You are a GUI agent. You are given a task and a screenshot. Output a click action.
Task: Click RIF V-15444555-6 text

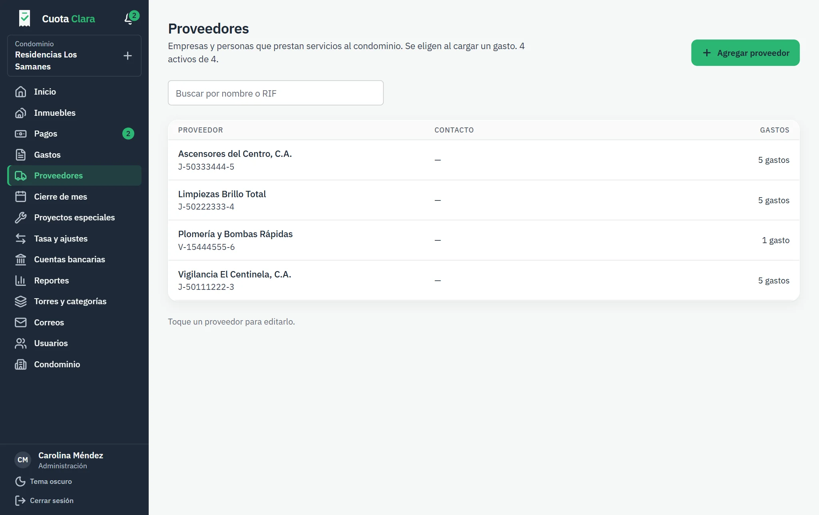click(207, 247)
